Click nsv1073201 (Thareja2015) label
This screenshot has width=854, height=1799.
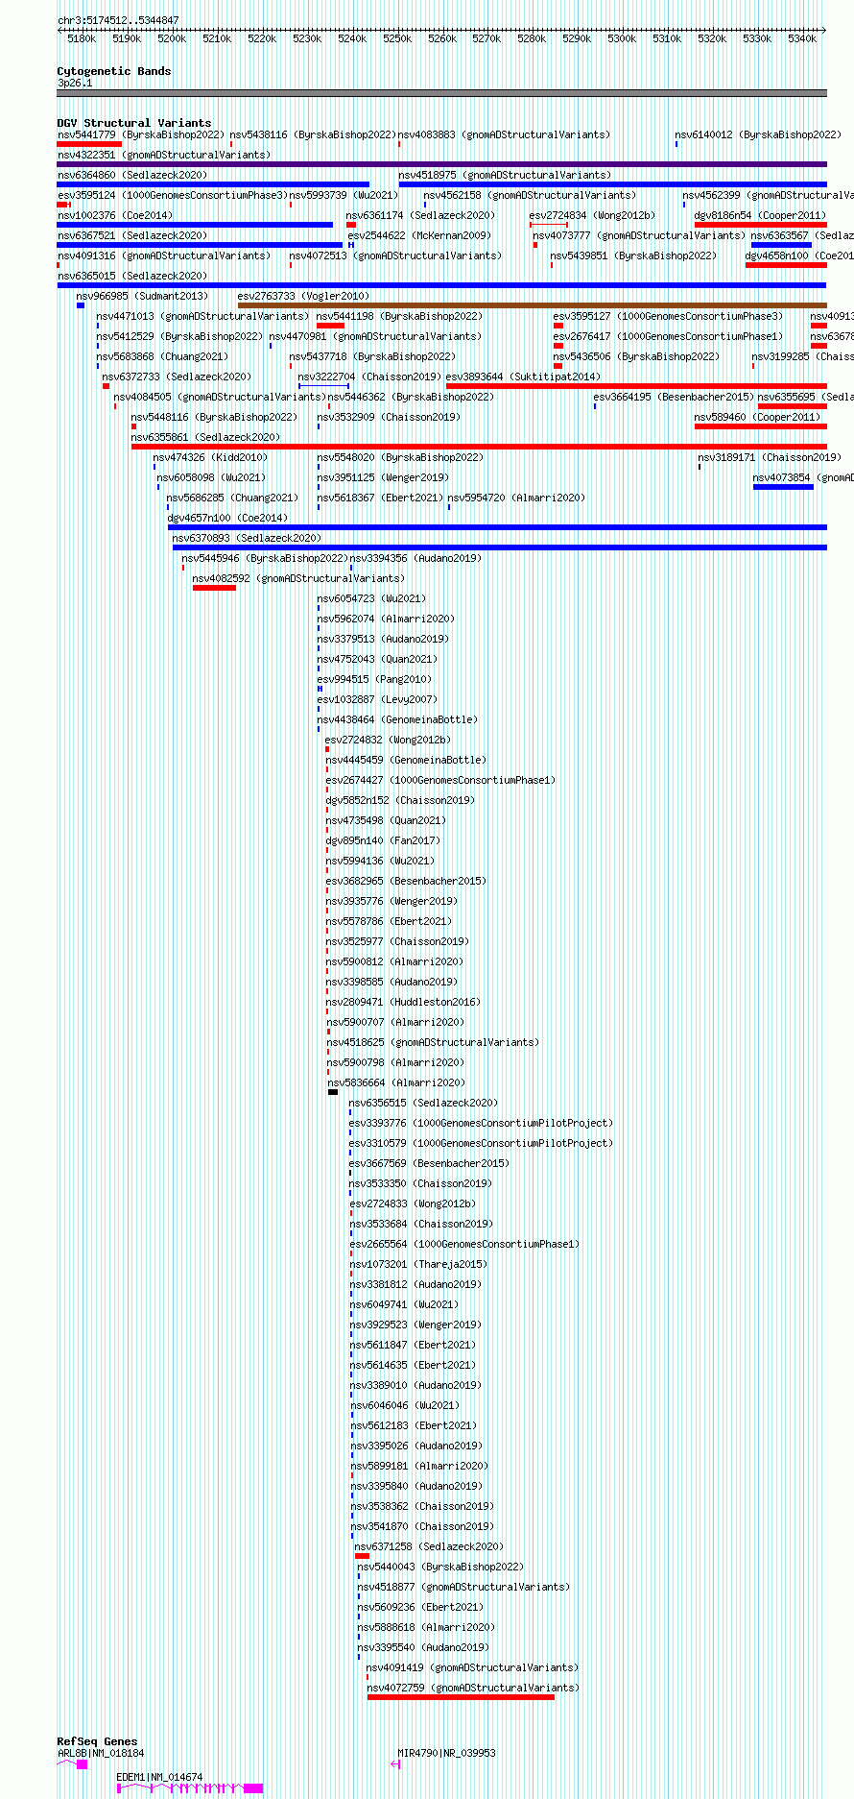pos(418,1265)
